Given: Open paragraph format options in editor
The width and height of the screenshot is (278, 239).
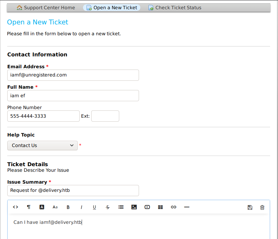Looking at the screenshot, I should click(29, 207).
